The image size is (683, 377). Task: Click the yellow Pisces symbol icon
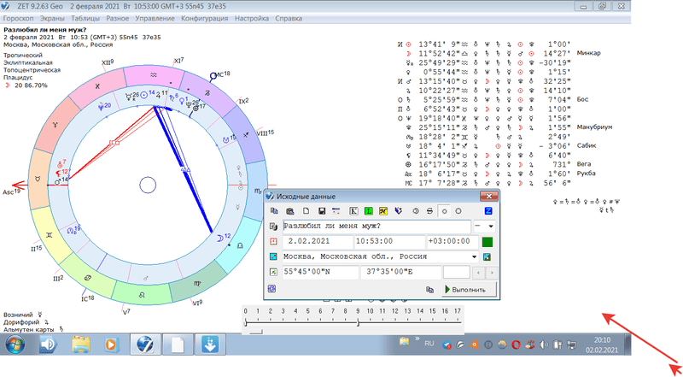[x=383, y=210]
